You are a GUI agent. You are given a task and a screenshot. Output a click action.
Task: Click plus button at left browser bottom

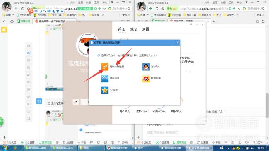[4, 137]
